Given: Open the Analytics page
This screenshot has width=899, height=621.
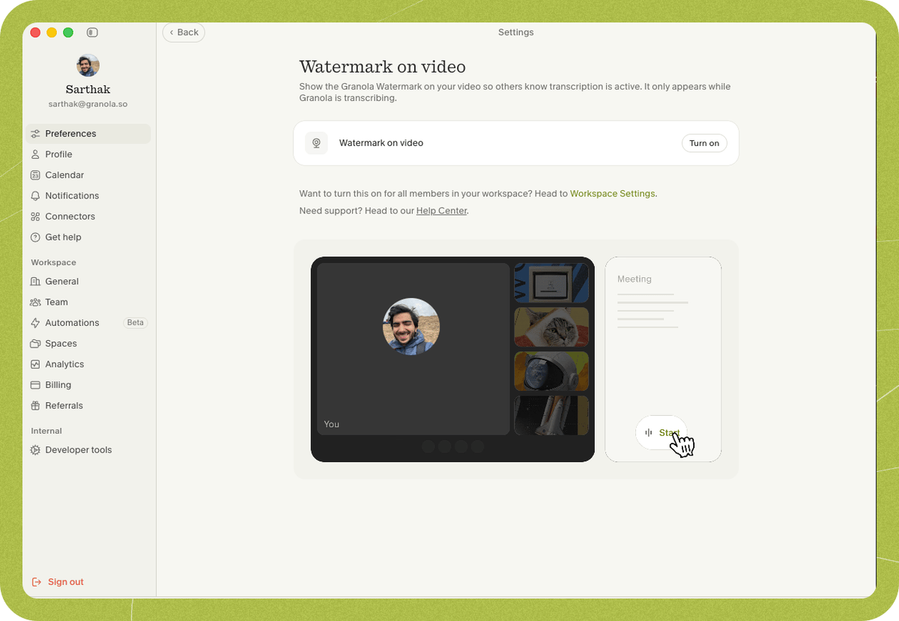Looking at the screenshot, I should (88, 364).
